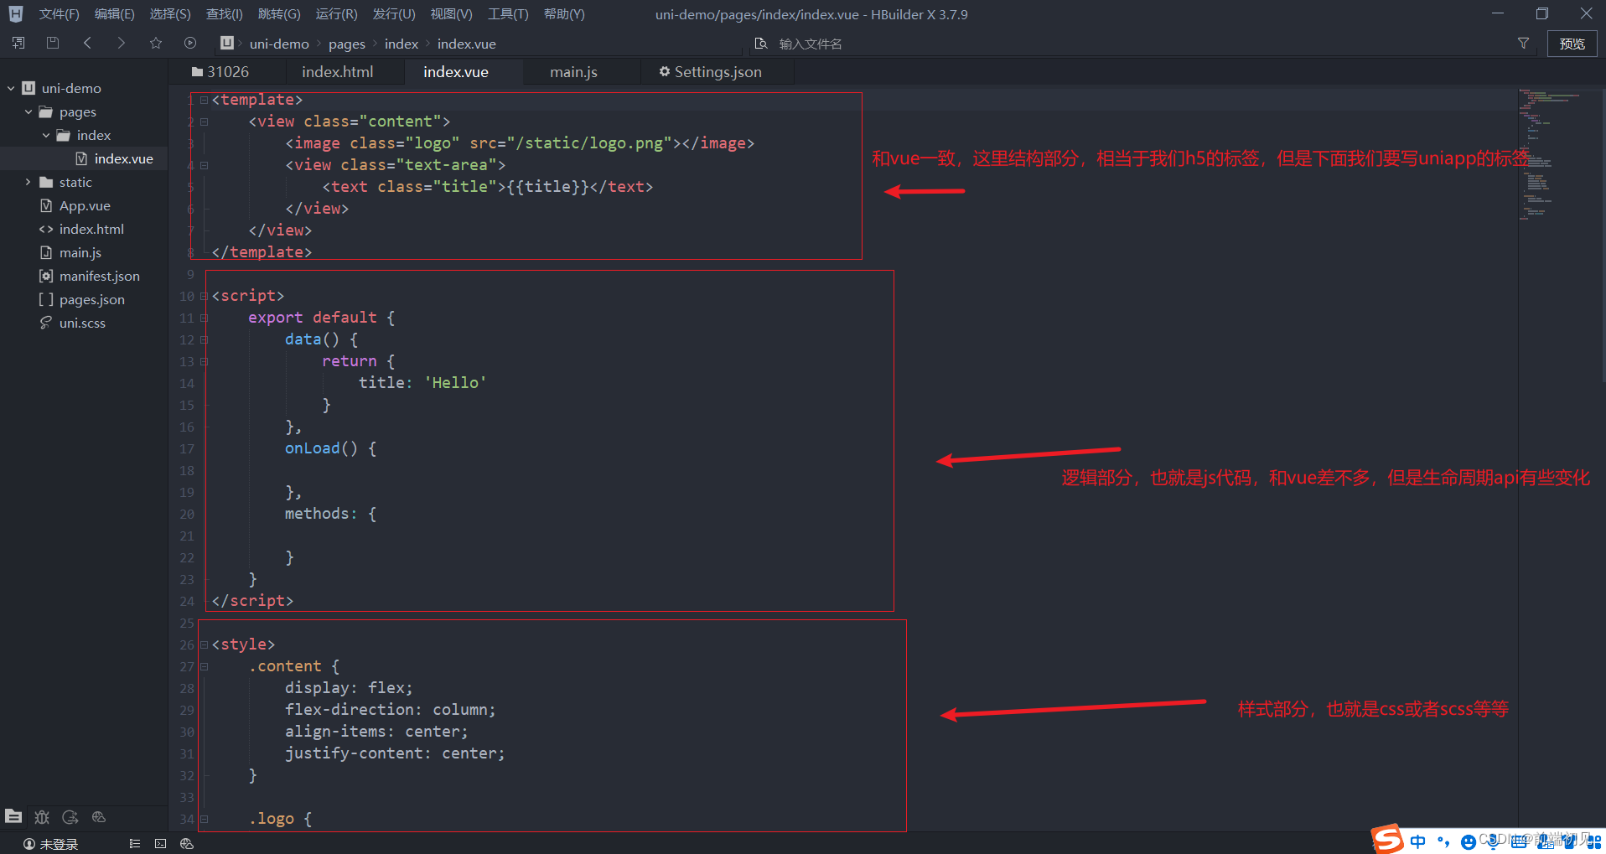This screenshot has width=1606, height=854.
Task: Select uni.scss in the project tree
Action: click(84, 323)
